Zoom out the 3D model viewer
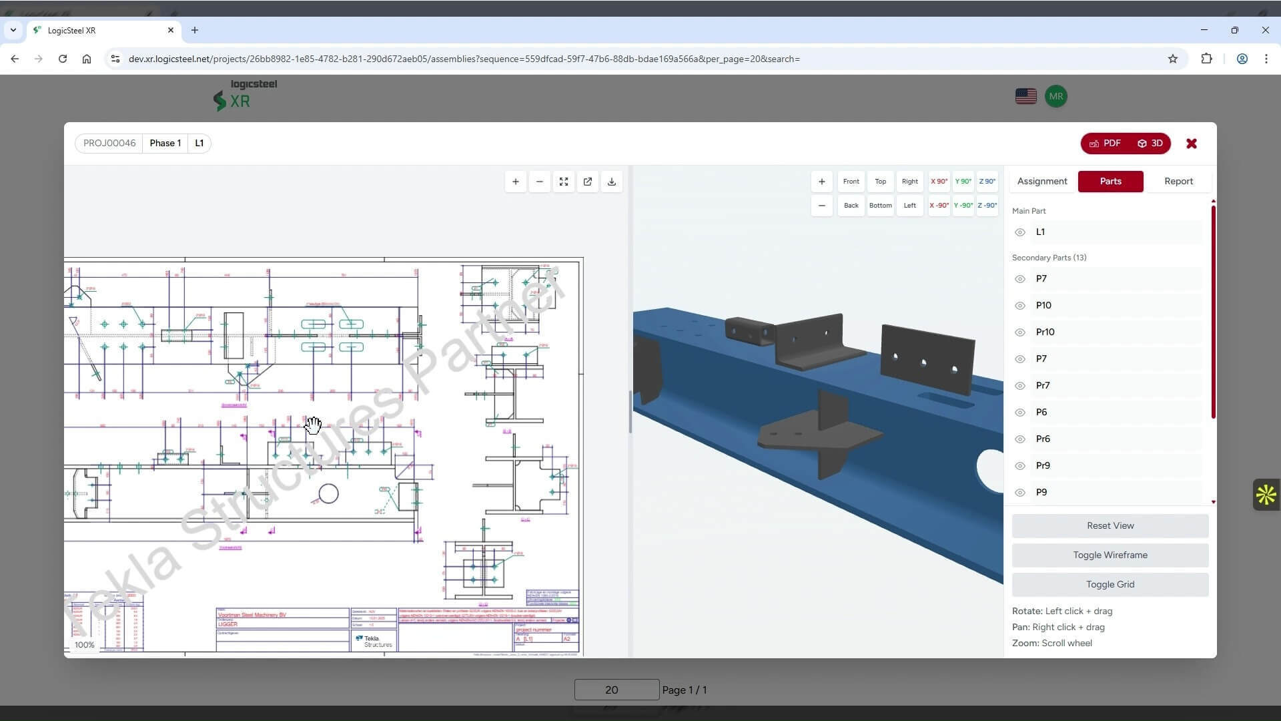The width and height of the screenshot is (1281, 721). [x=821, y=206]
